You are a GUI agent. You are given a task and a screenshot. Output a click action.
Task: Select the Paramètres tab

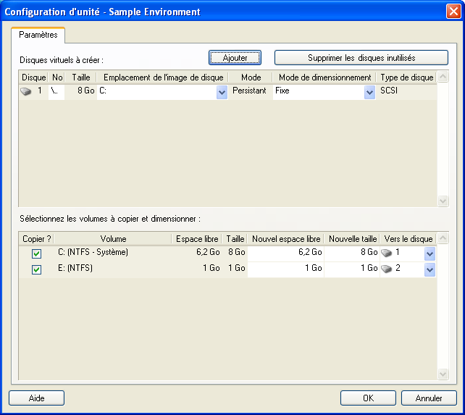point(38,35)
